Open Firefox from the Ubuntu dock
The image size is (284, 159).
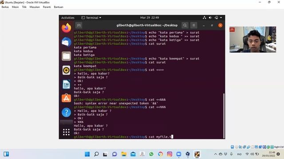(66, 28)
